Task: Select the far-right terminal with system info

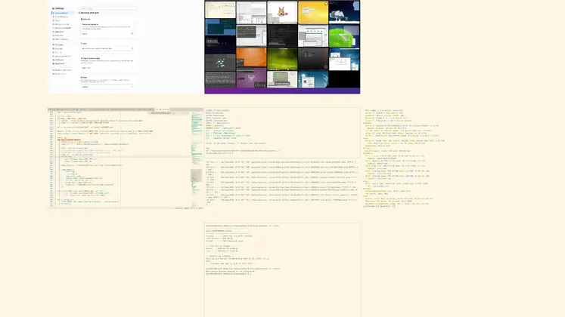Action: [x=404, y=158]
